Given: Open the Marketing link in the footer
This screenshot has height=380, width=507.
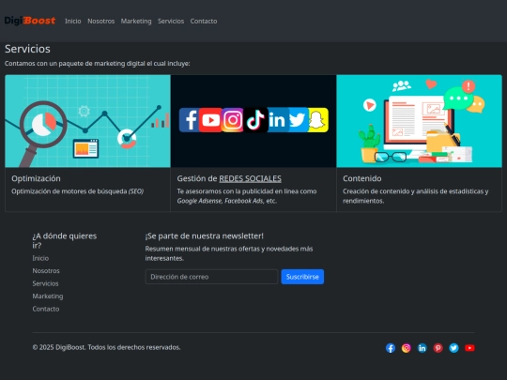Looking at the screenshot, I should pyautogui.click(x=48, y=296).
